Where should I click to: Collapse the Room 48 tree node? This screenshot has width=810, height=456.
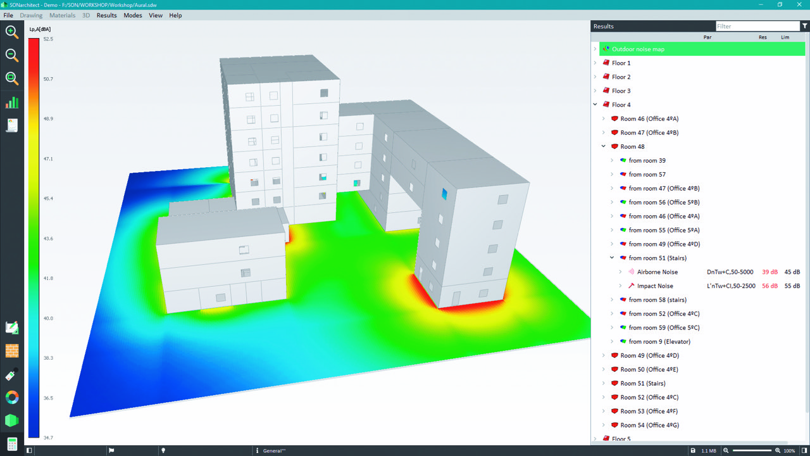click(604, 147)
